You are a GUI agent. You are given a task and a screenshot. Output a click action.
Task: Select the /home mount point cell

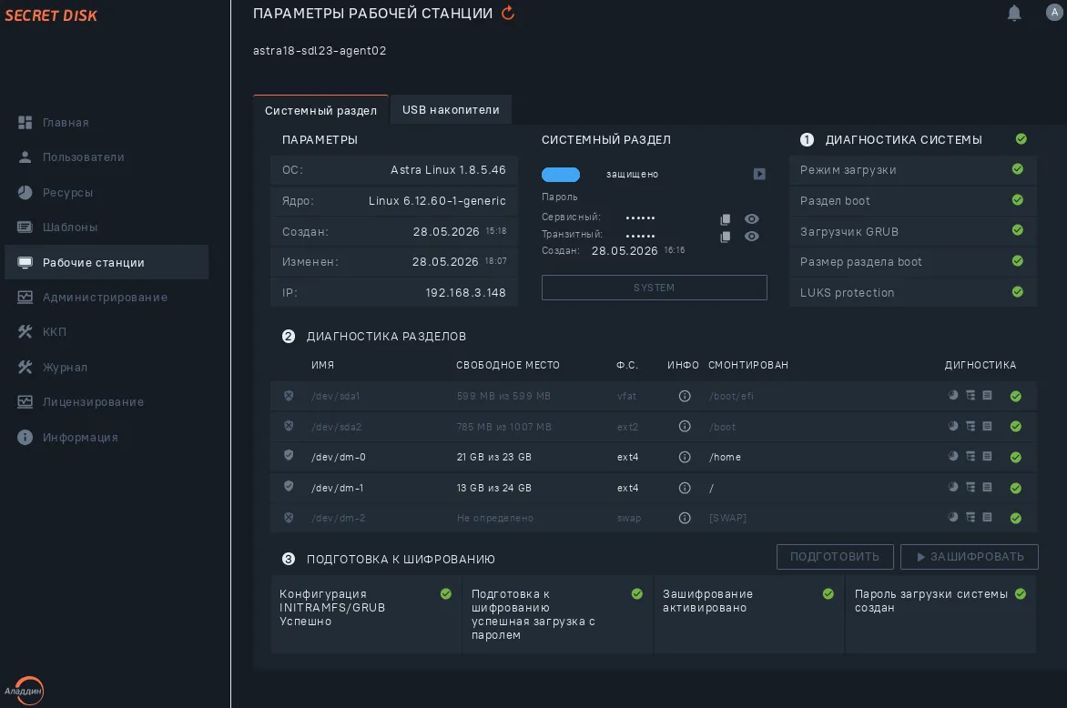pyautogui.click(x=725, y=457)
